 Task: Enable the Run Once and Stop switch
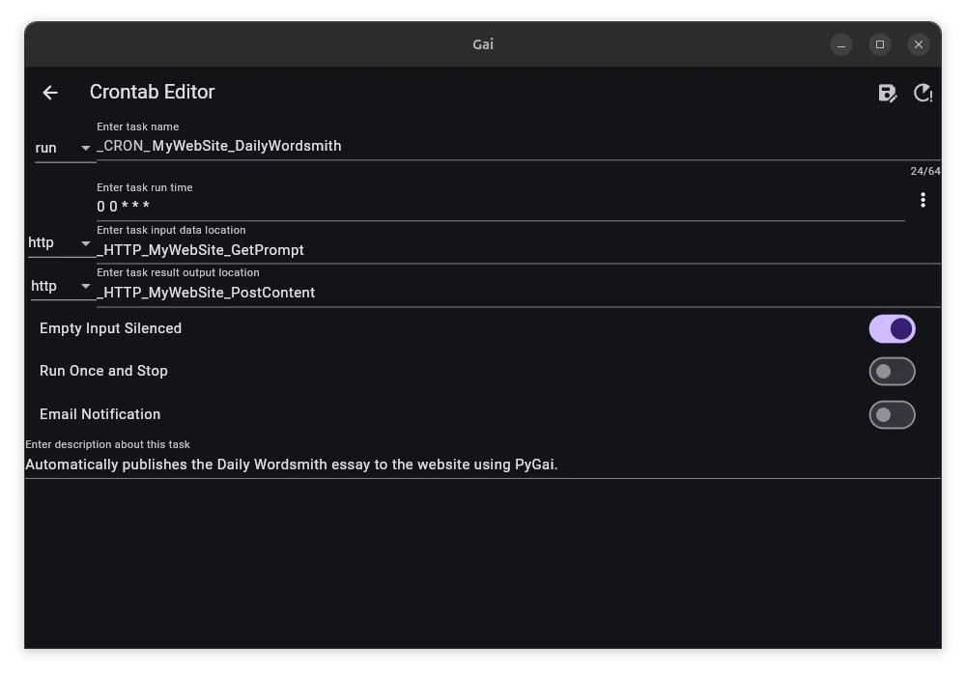pos(892,371)
